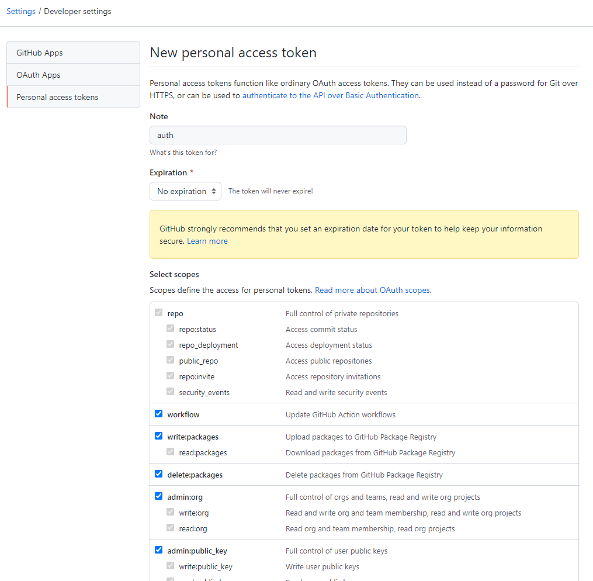
Task: Toggle the read:org checkbox
Action: click(x=171, y=528)
